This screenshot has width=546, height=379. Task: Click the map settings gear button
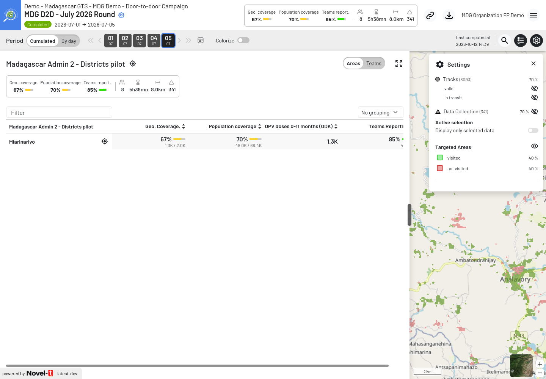(537, 41)
